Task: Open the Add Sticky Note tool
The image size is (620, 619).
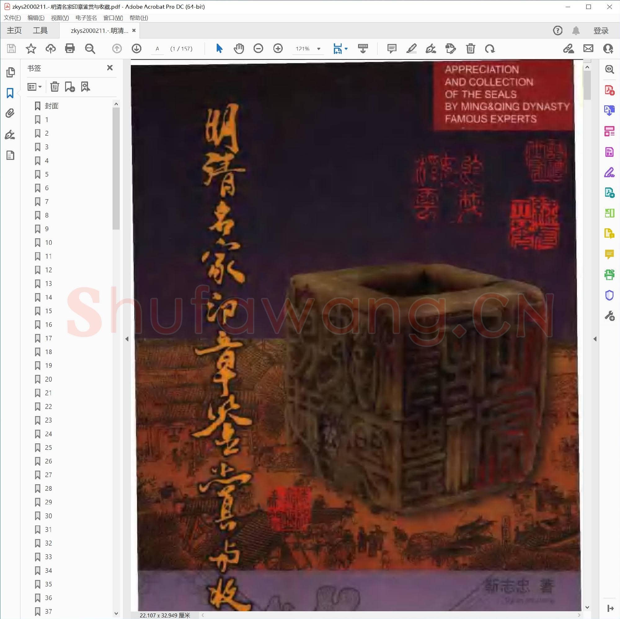Action: [391, 48]
